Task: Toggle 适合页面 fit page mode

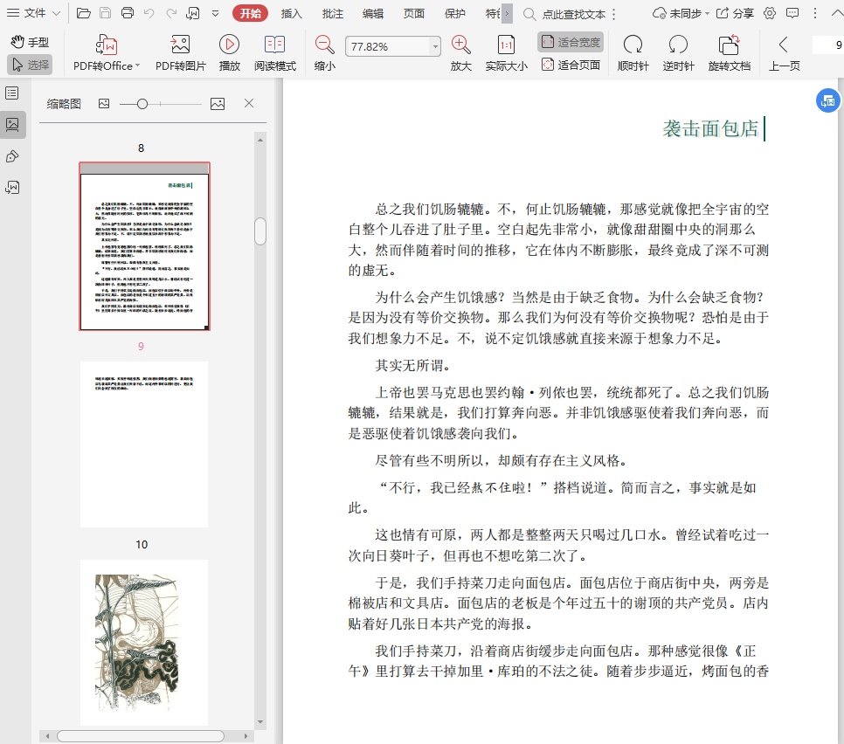Action: 570,65
